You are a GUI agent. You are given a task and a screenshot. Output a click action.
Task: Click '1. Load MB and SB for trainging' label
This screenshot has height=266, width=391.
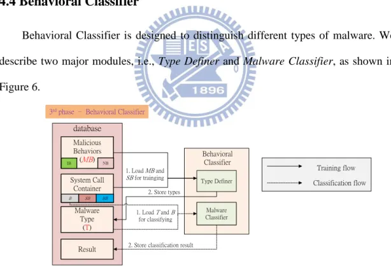(145, 174)
